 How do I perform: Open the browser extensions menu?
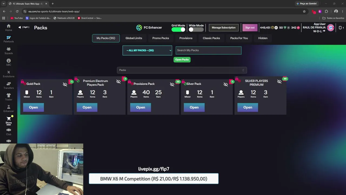tap(326, 11)
